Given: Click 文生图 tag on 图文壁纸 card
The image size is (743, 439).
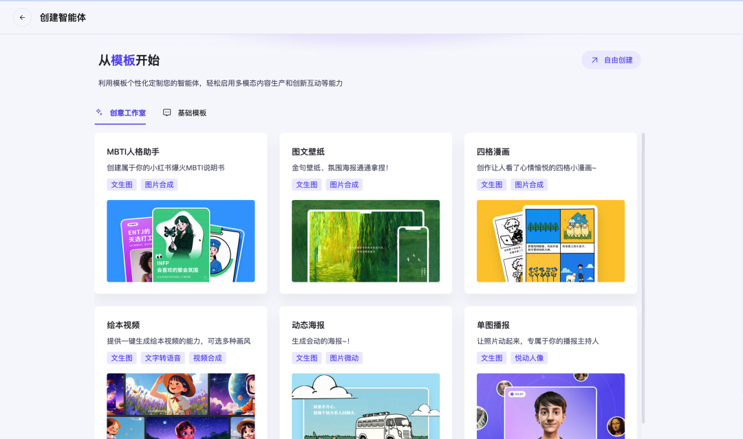Looking at the screenshot, I should coord(307,185).
